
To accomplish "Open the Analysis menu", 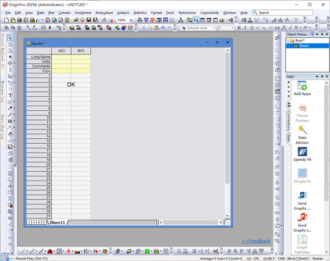I will click(x=123, y=13).
